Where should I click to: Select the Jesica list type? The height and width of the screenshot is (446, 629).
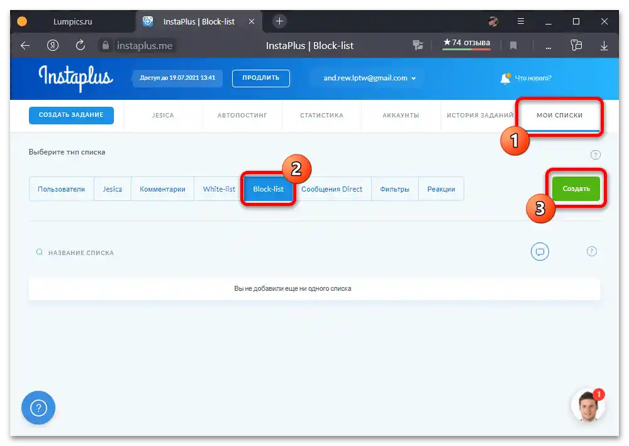(113, 188)
